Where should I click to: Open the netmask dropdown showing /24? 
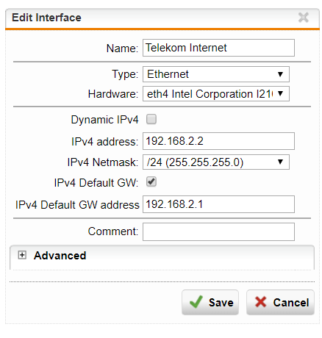click(x=216, y=162)
